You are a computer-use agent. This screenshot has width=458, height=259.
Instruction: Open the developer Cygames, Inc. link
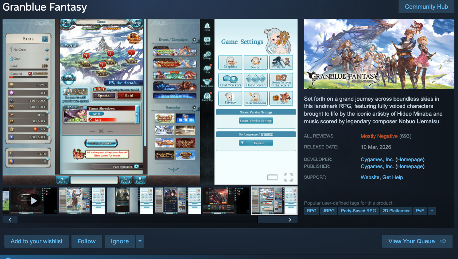[377, 159]
